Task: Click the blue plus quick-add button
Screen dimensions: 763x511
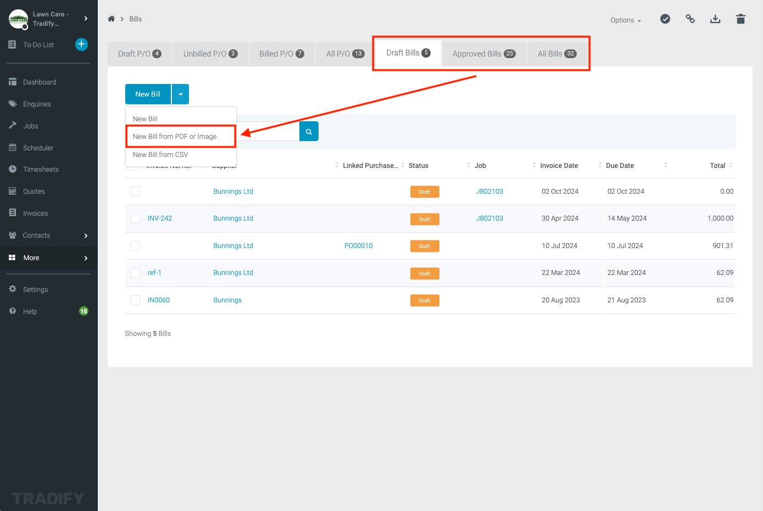Action: 81,44
